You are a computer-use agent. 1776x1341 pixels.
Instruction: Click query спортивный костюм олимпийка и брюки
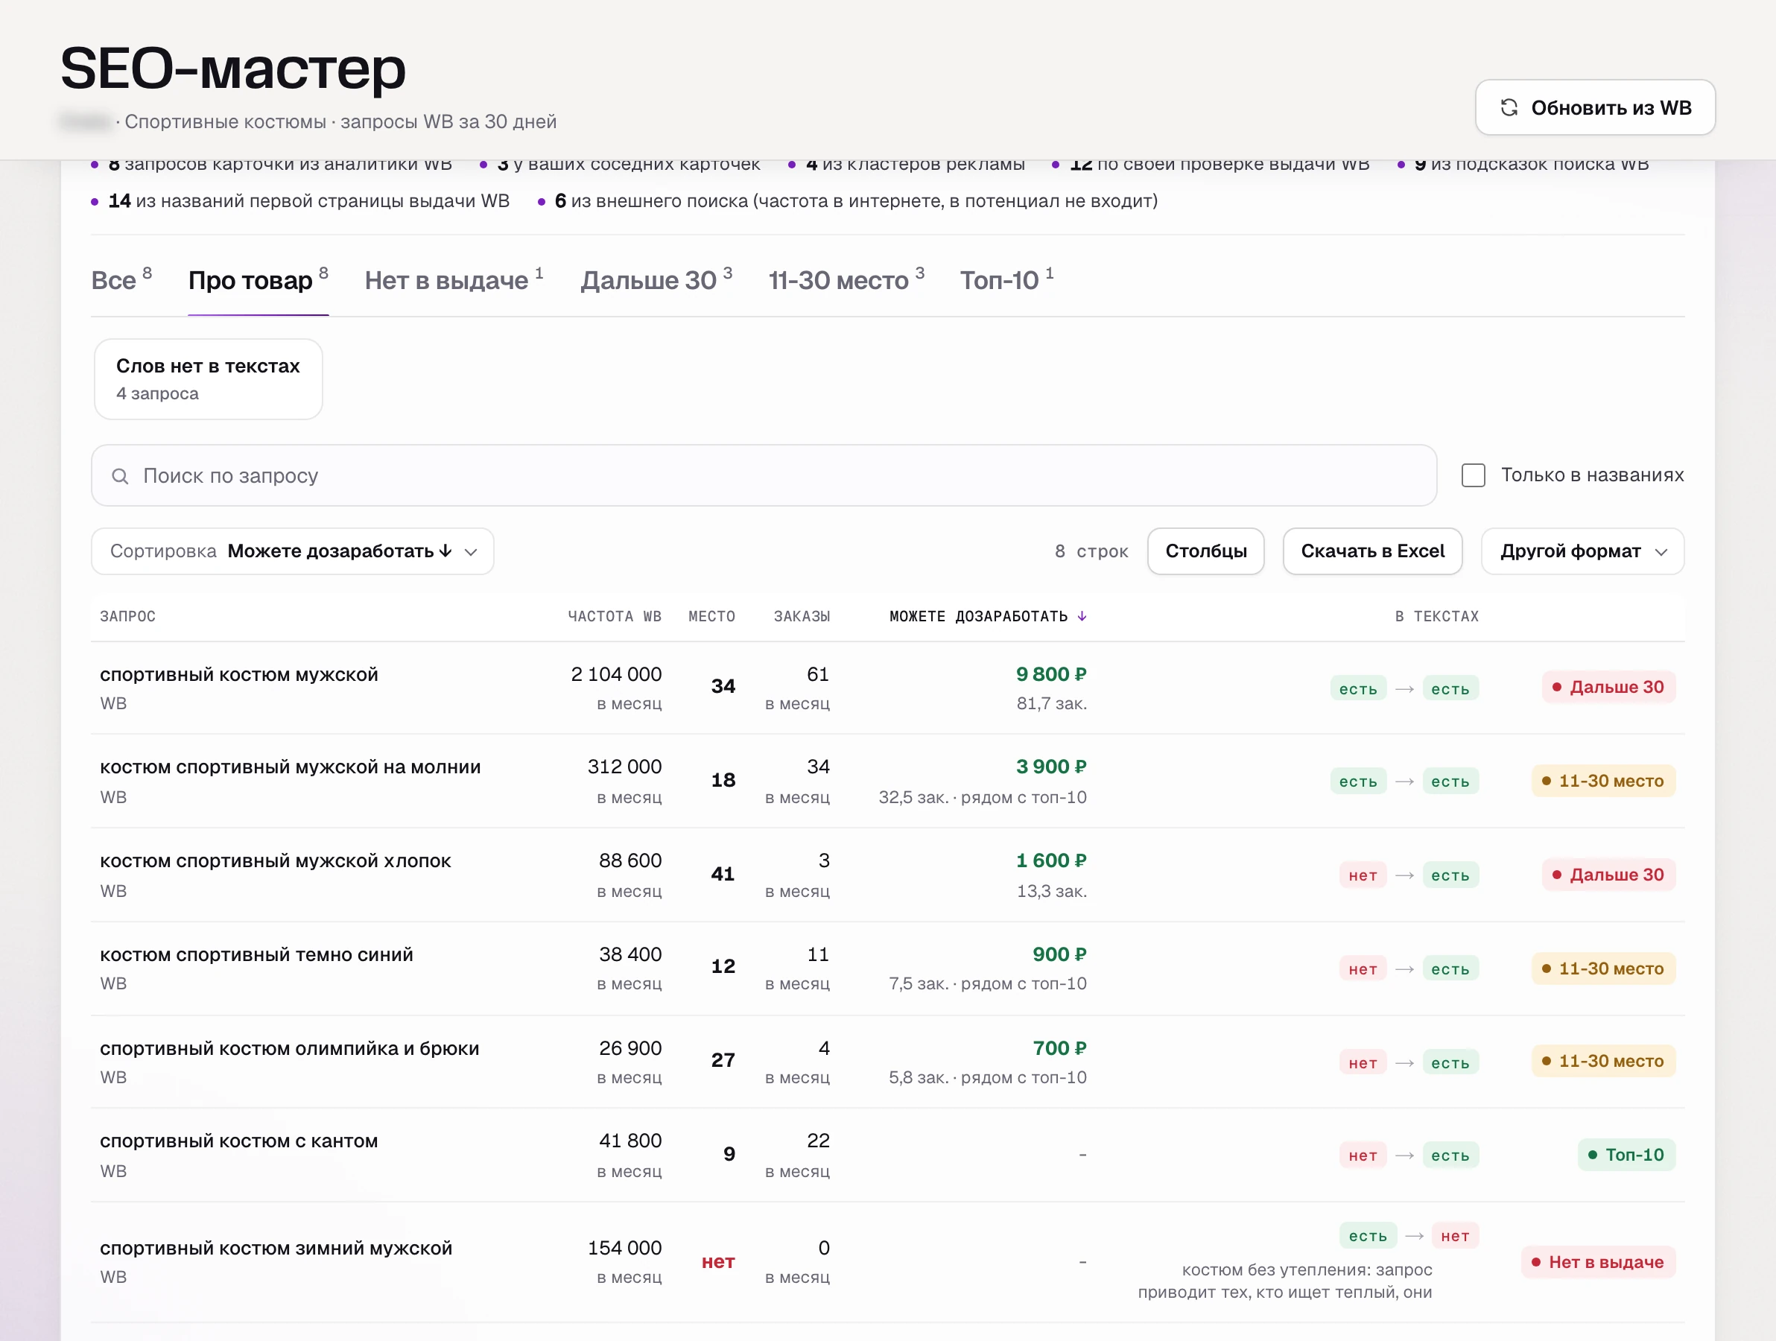click(x=289, y=1049)
